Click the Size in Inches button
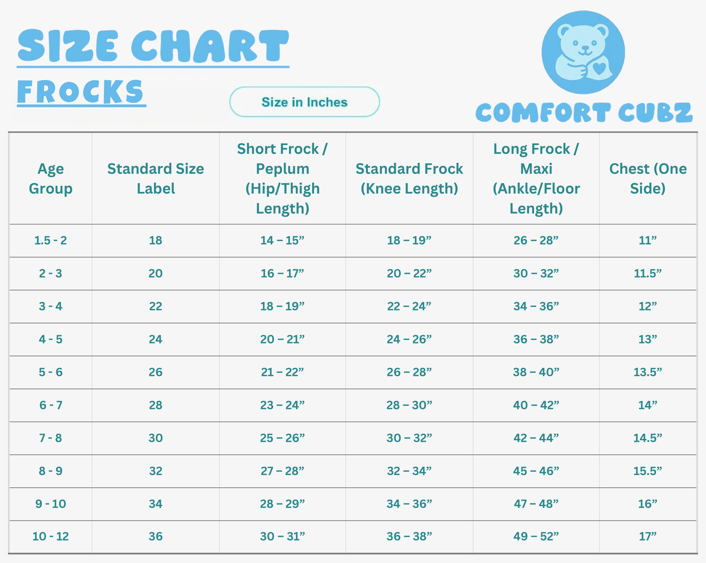The image size is (706, 563). coord(304,102)
